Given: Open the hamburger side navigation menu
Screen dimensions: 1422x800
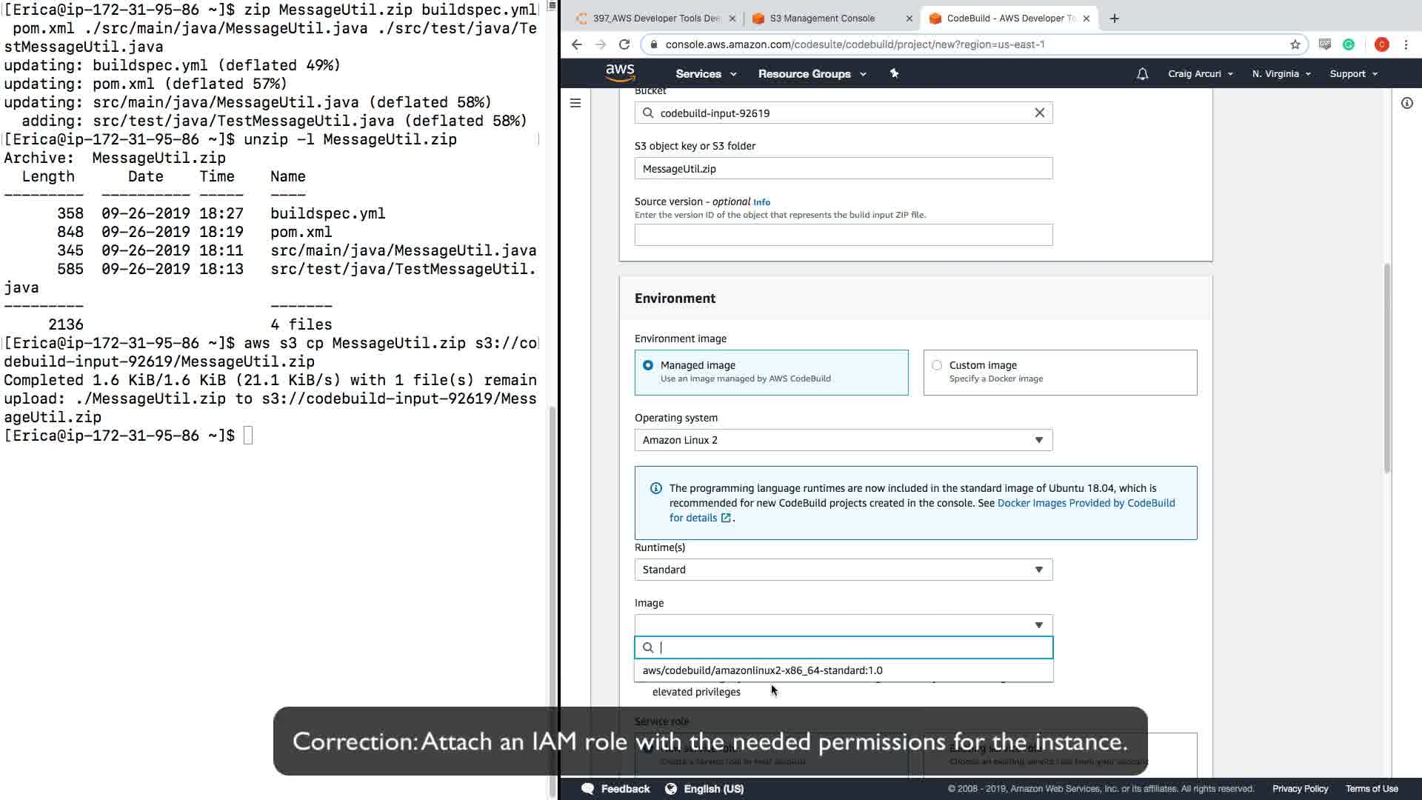Looking at the screenshot, I should tap(575, 103).
